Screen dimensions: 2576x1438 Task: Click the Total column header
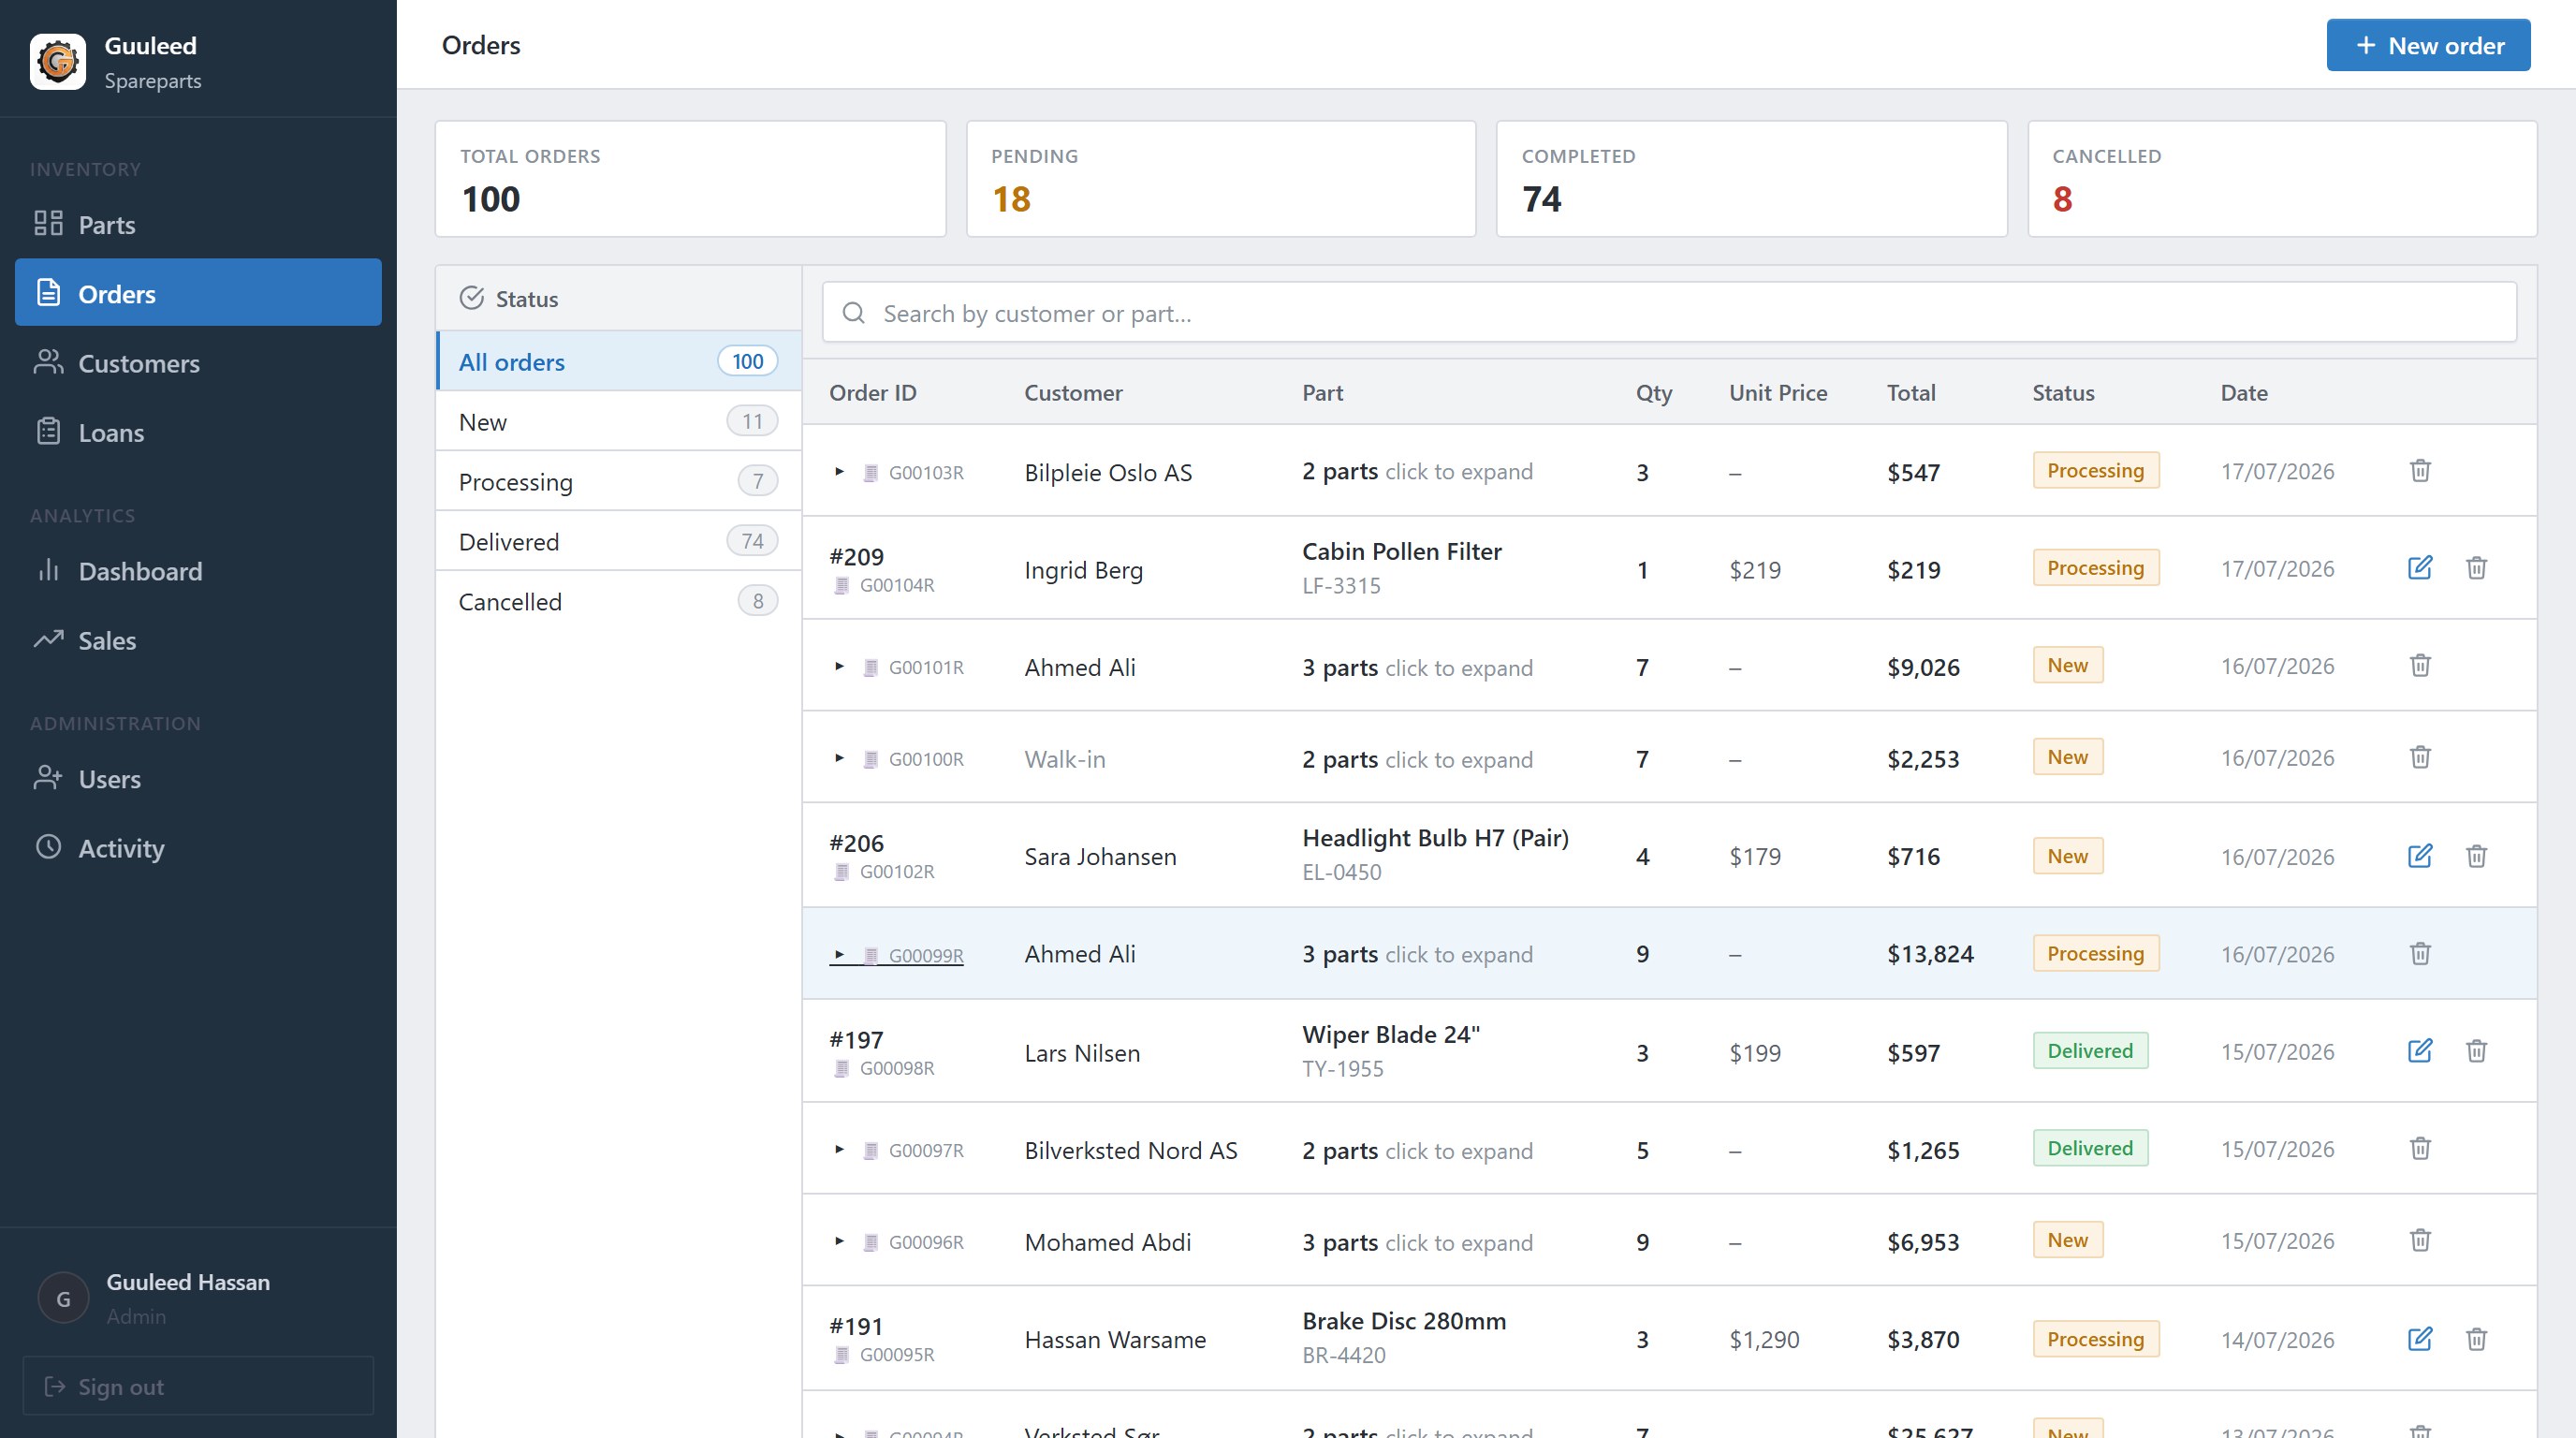click(x=1911, y=393)
